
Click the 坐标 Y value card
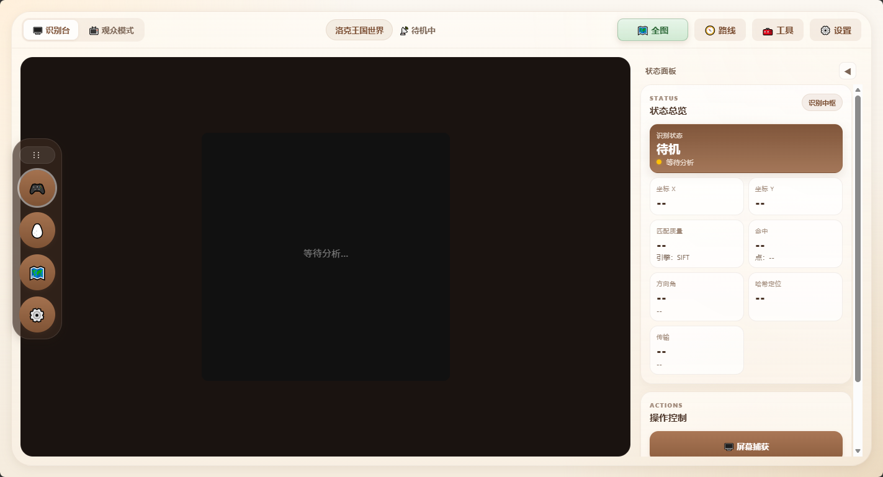pos(795,197)
